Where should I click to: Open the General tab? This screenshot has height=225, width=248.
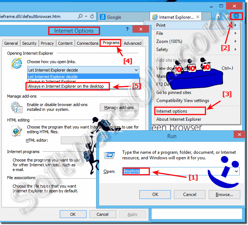click(11, 43)
